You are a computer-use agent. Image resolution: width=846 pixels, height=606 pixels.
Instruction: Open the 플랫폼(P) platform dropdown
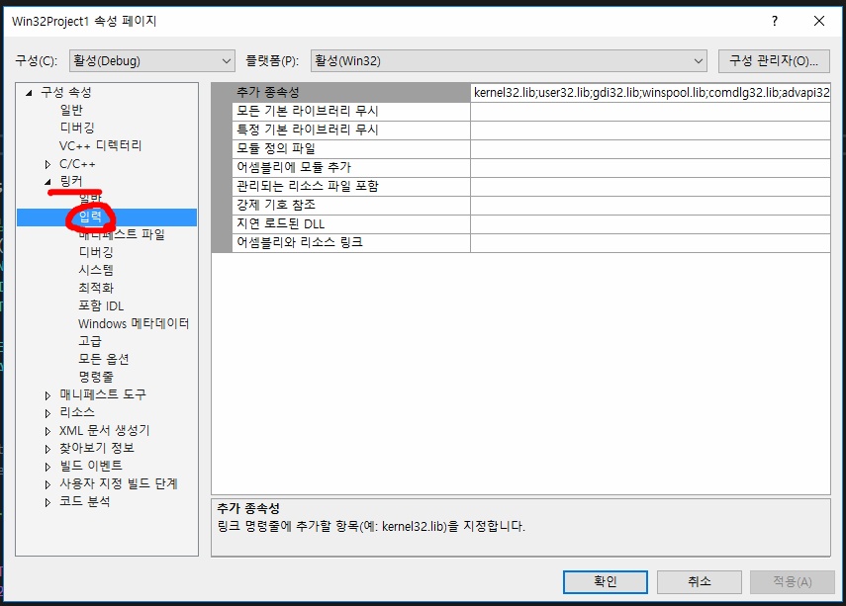tap(509, 61)
